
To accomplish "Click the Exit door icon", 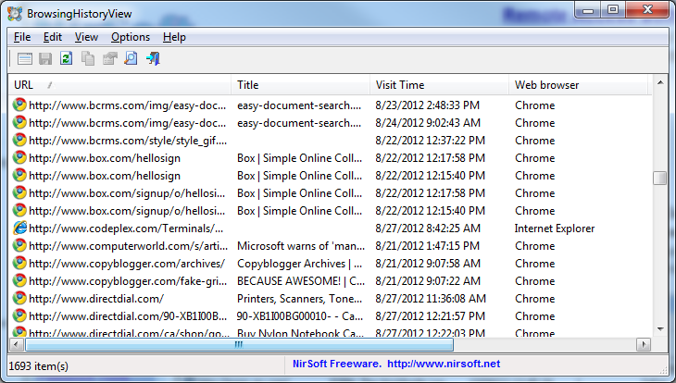I will tap(153, 58).
